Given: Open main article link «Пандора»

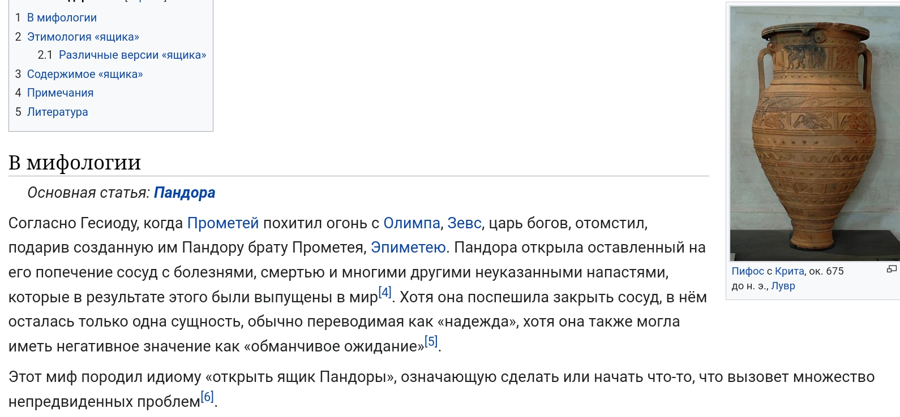Looking at the screenshot, I should [x=185, y=193].
